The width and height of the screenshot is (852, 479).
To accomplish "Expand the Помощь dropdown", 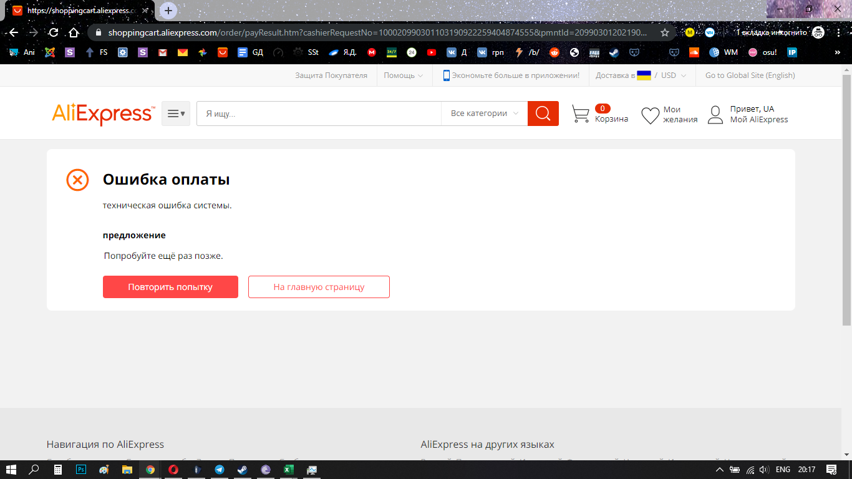I will point(403,75).
